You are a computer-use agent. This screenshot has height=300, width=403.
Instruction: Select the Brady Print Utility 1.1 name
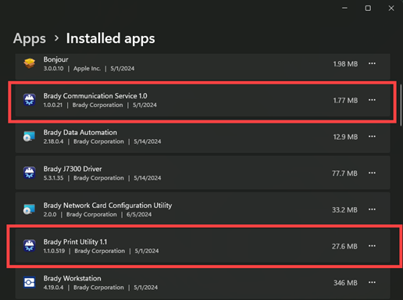point(75,242)
